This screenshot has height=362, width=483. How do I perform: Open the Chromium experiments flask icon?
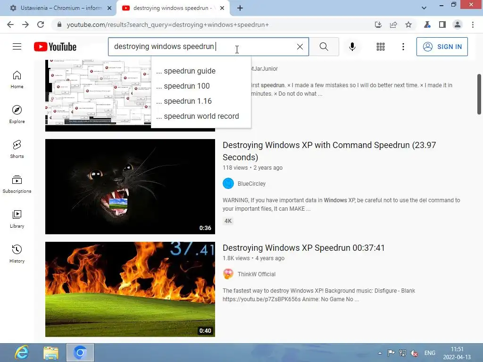point(427,25)
